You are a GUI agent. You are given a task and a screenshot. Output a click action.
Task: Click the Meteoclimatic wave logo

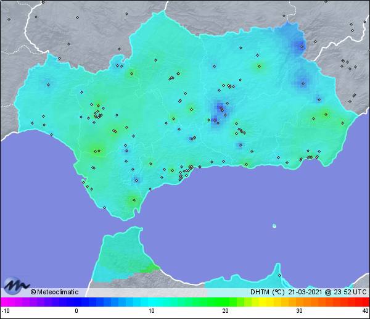(x=16, y=286)
